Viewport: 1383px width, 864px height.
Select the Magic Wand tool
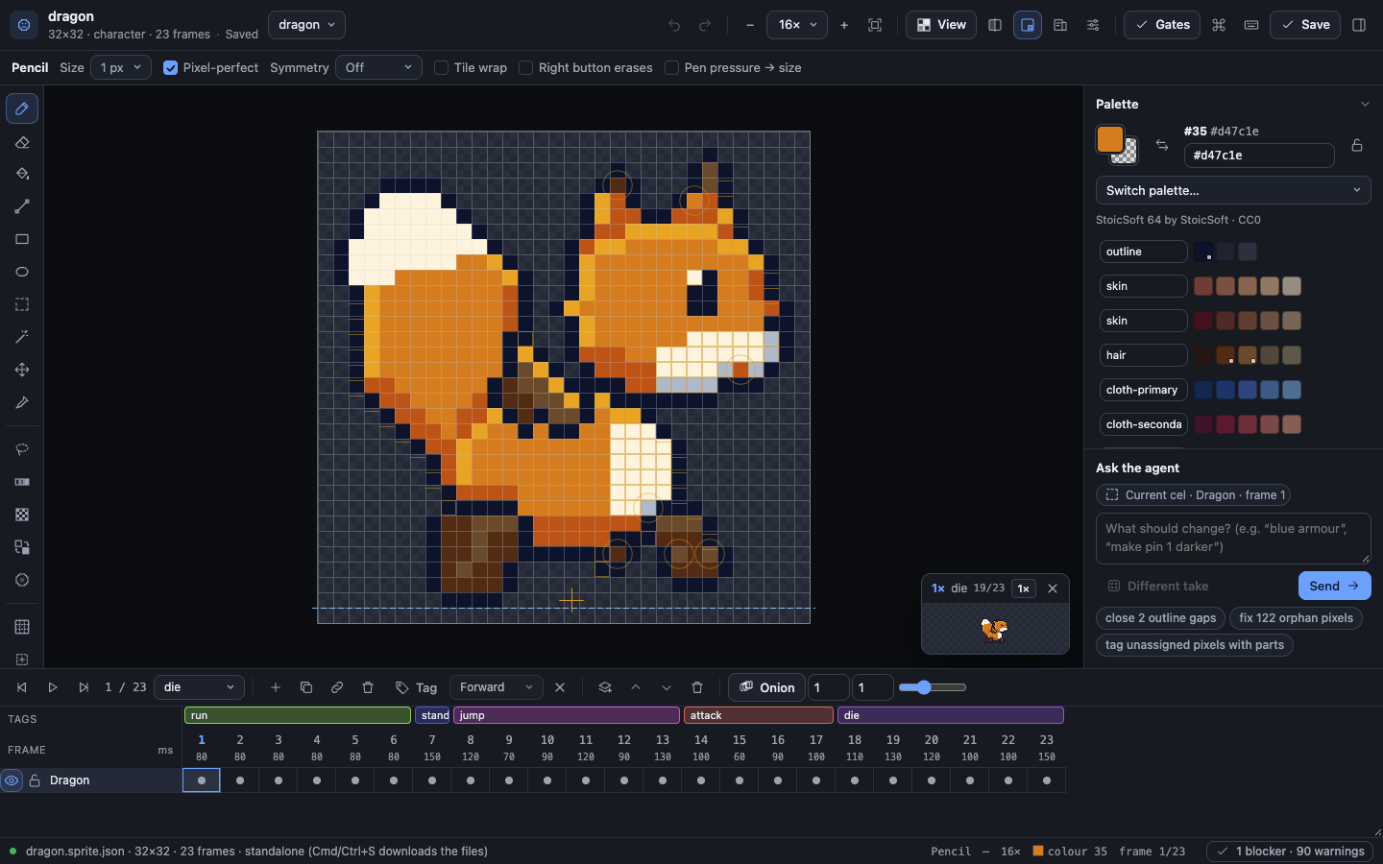click(x=22, y=337)
